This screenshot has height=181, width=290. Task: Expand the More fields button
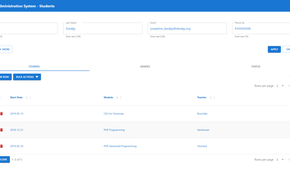pyautogui.click(x=6, y=49)
